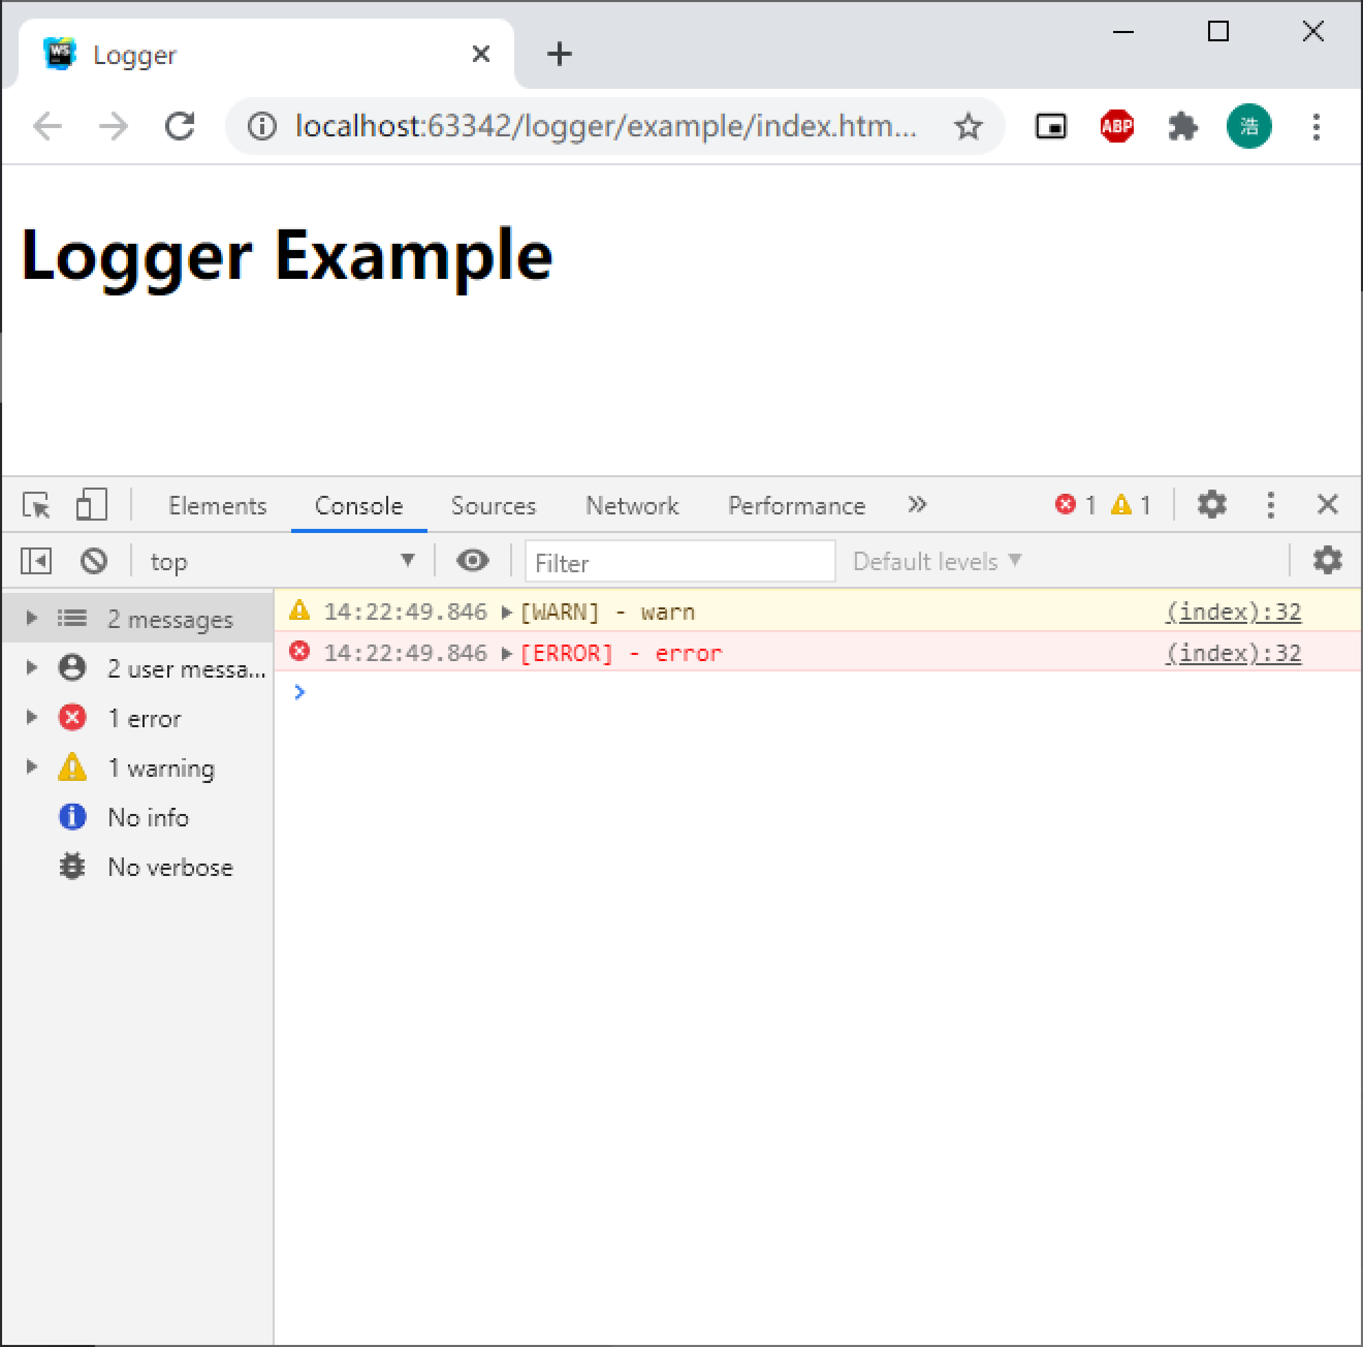Click the picture-in-picture media control icon
This screenshot has width=1363, height=1347.
tap(1050, 127)
